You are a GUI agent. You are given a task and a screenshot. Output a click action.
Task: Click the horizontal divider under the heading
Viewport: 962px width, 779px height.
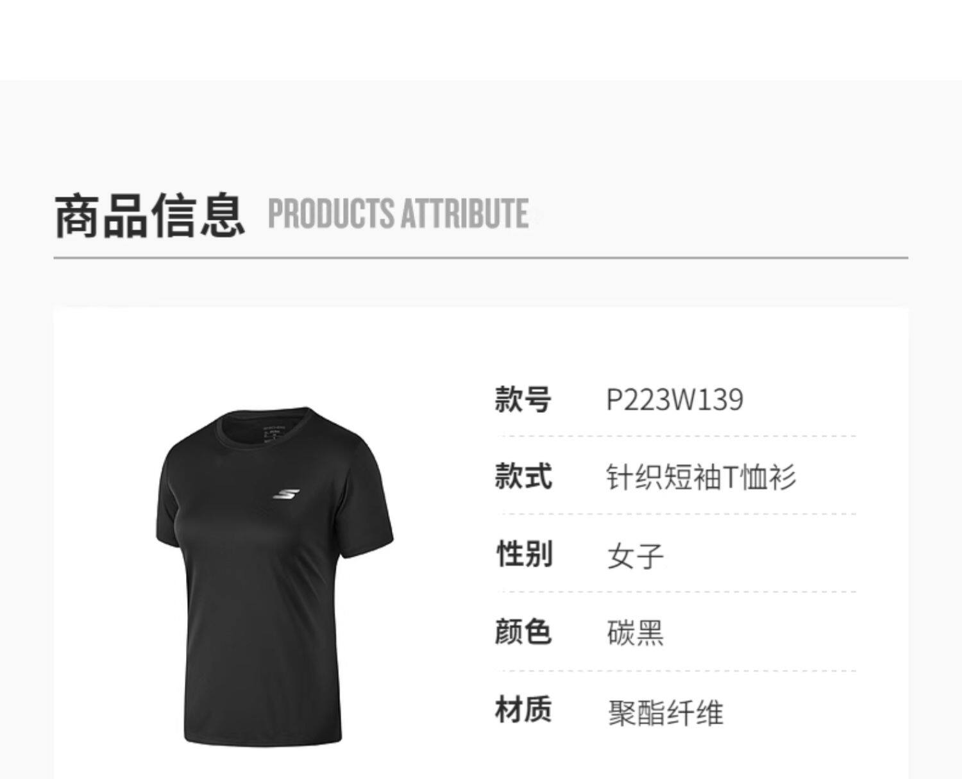(481, 258)
